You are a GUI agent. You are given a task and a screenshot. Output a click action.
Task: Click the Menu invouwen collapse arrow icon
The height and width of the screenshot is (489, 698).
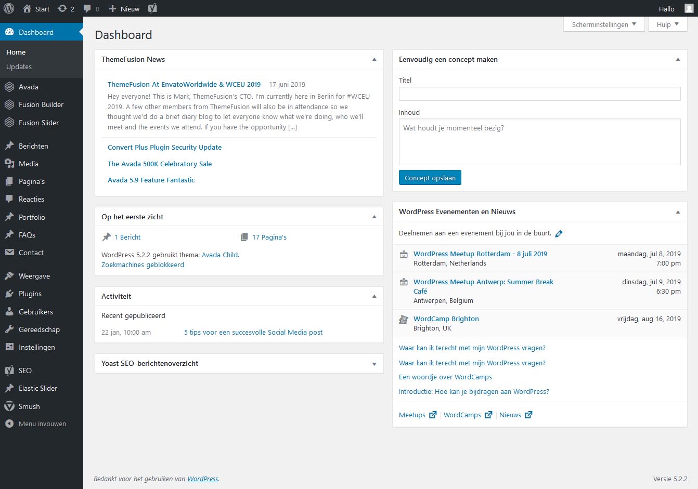click(9, 424)
